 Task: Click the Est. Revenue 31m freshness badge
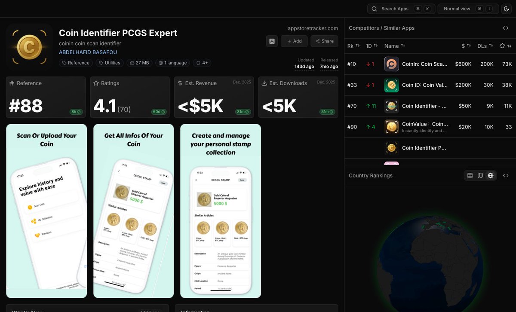coord(244,112)
